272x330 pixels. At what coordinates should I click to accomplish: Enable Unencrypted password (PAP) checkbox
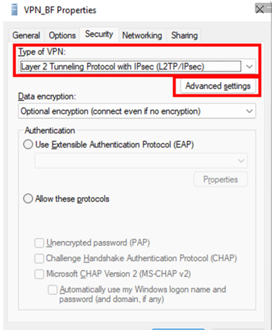click(39, 243)
